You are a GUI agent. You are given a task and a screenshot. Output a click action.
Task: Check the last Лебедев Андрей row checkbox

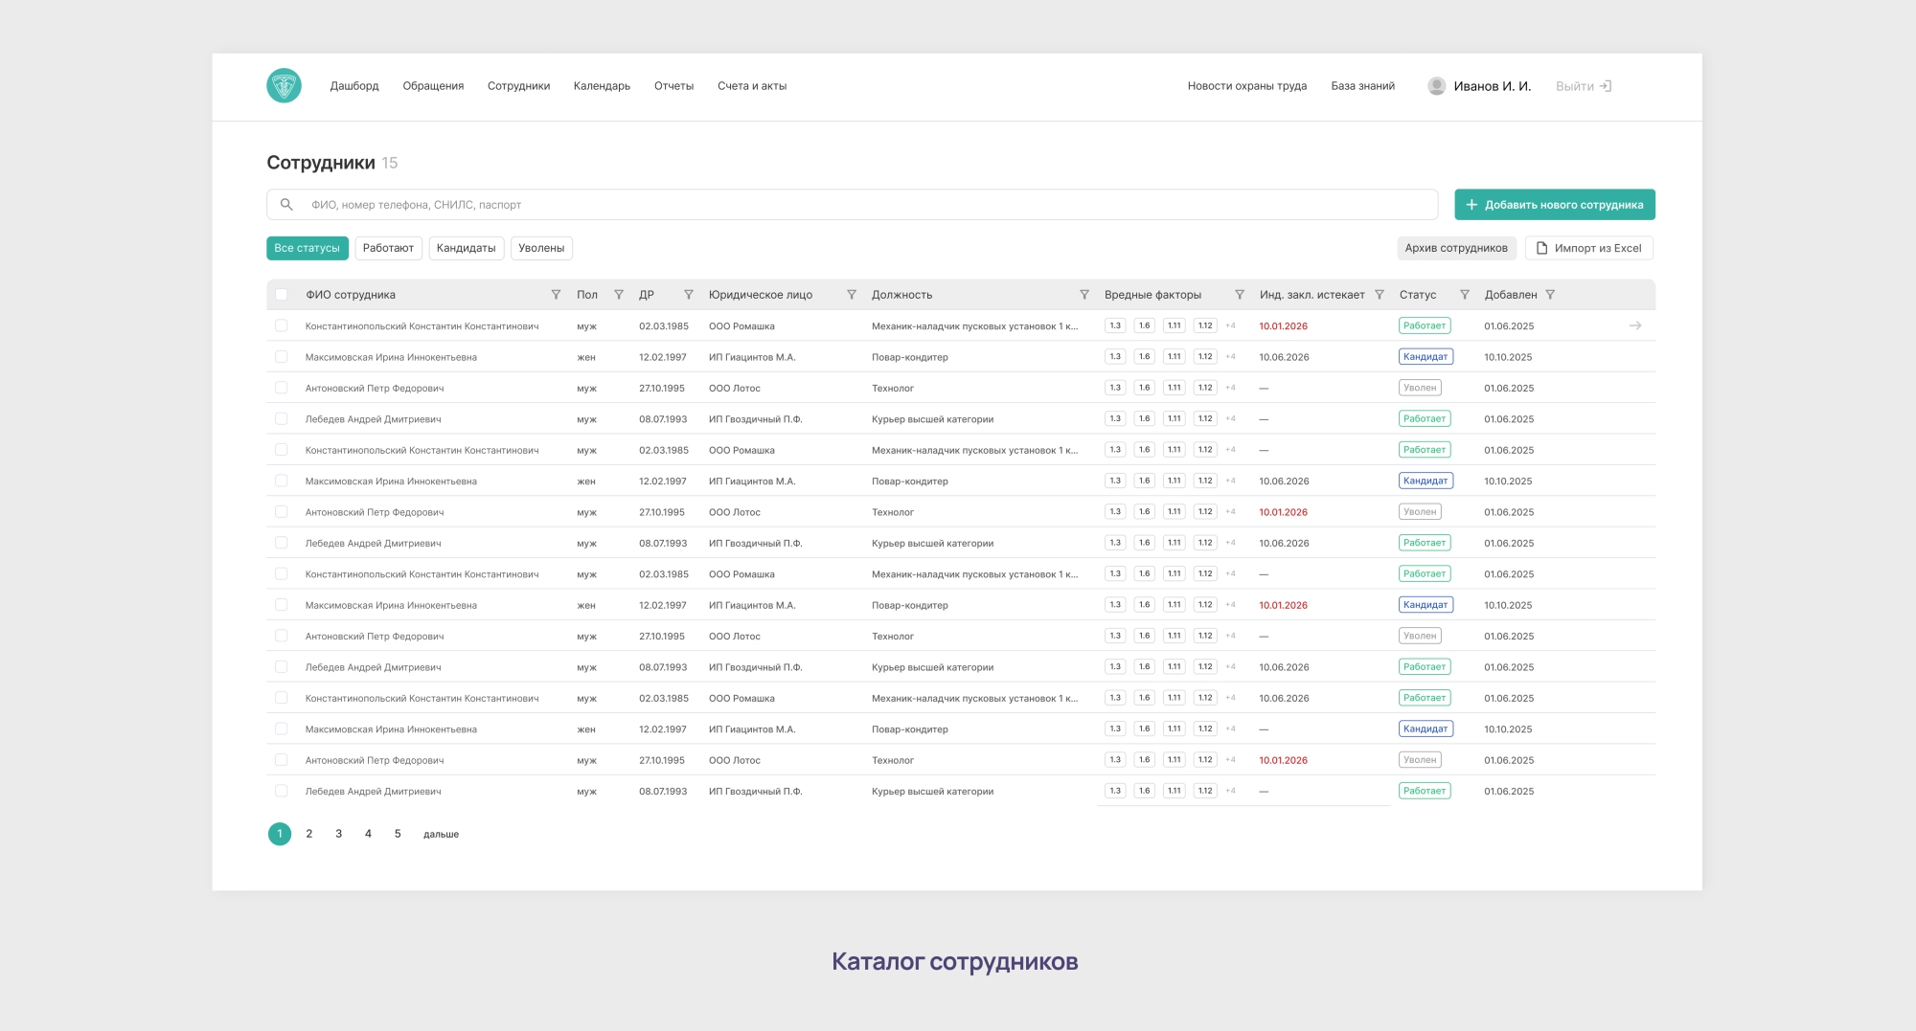[x=282, y=792]
